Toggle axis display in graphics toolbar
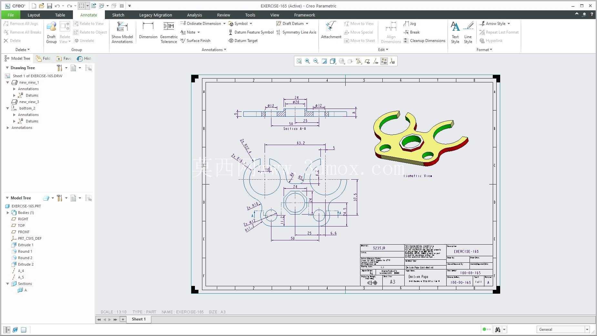Image resolution: width=597 pixels, height=336 pixels. 376,61
